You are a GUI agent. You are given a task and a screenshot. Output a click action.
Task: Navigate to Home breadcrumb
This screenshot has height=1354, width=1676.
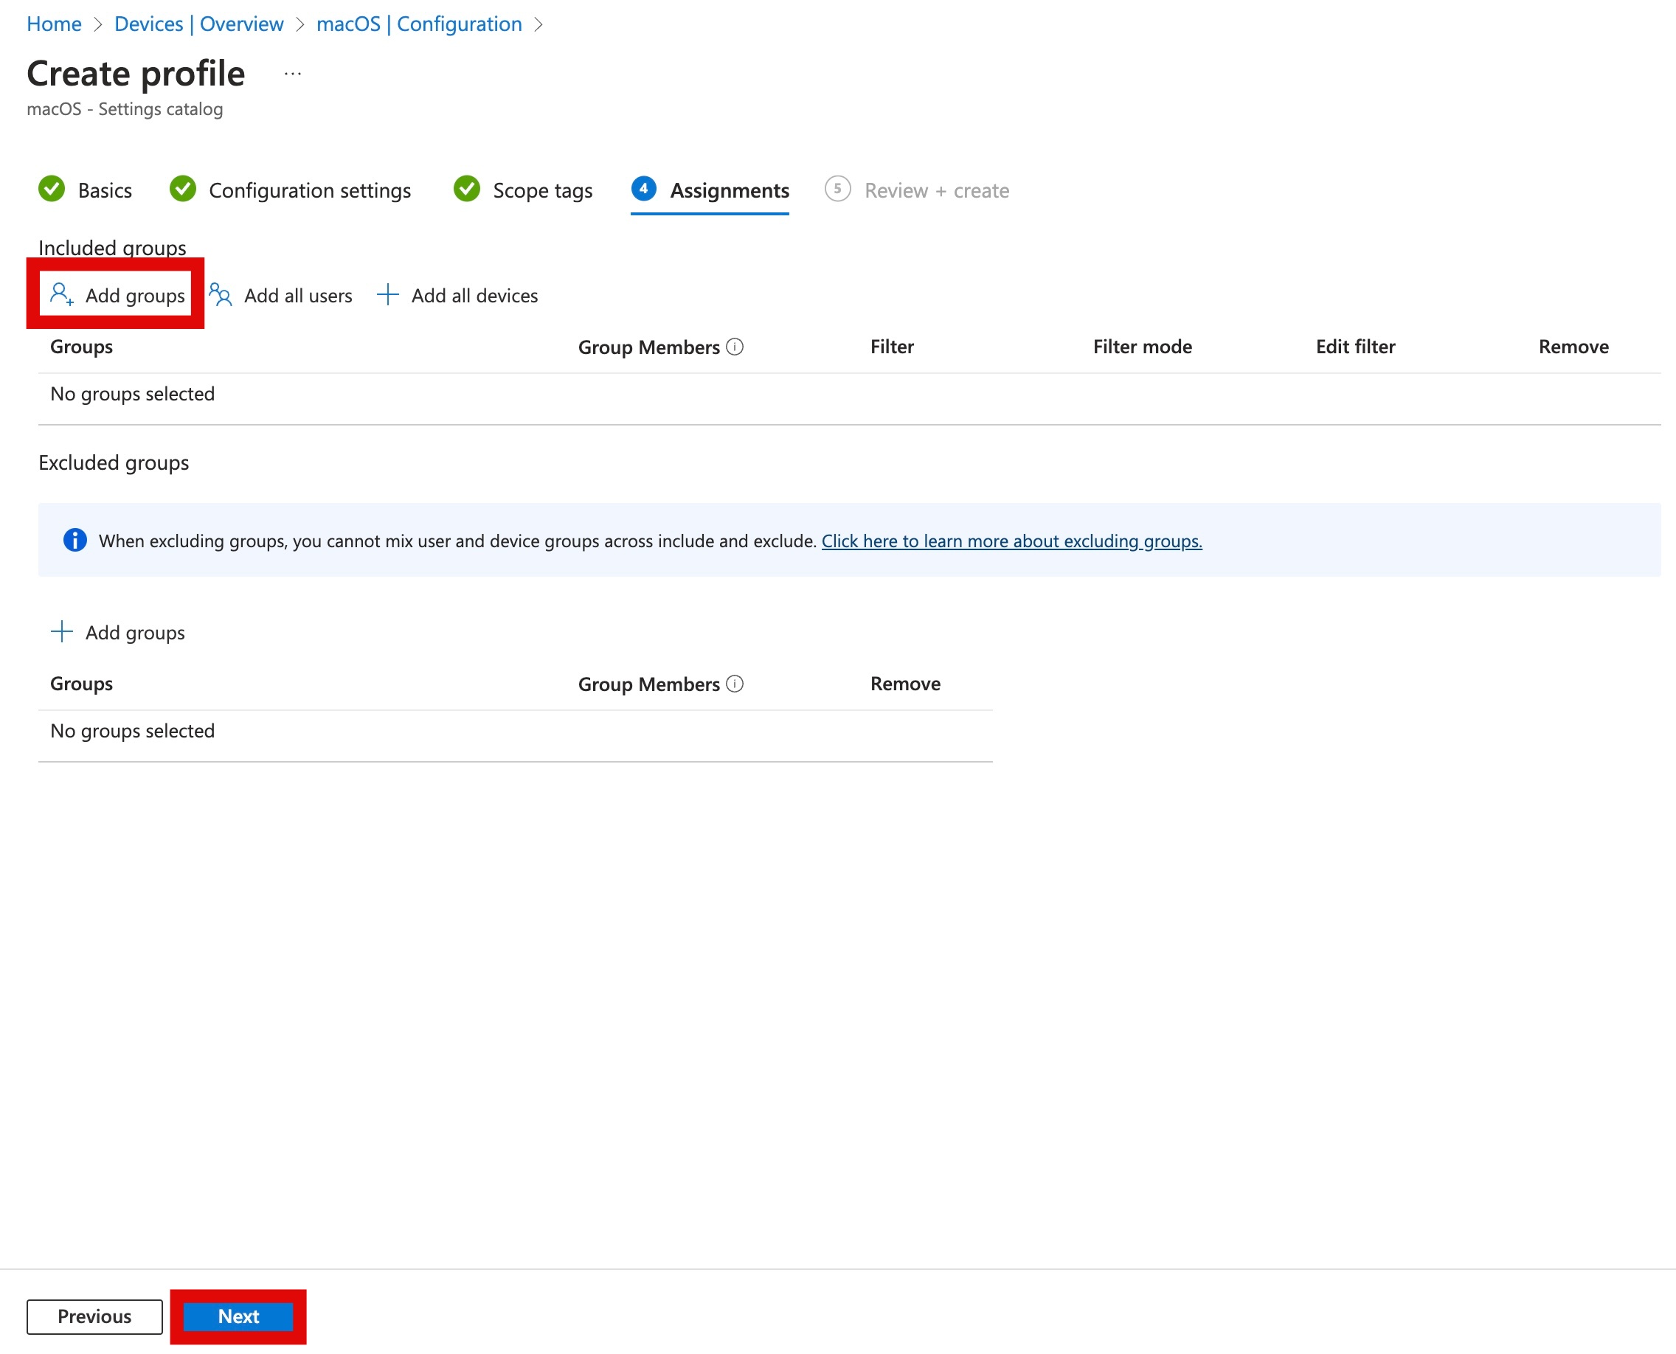point(54,24)
